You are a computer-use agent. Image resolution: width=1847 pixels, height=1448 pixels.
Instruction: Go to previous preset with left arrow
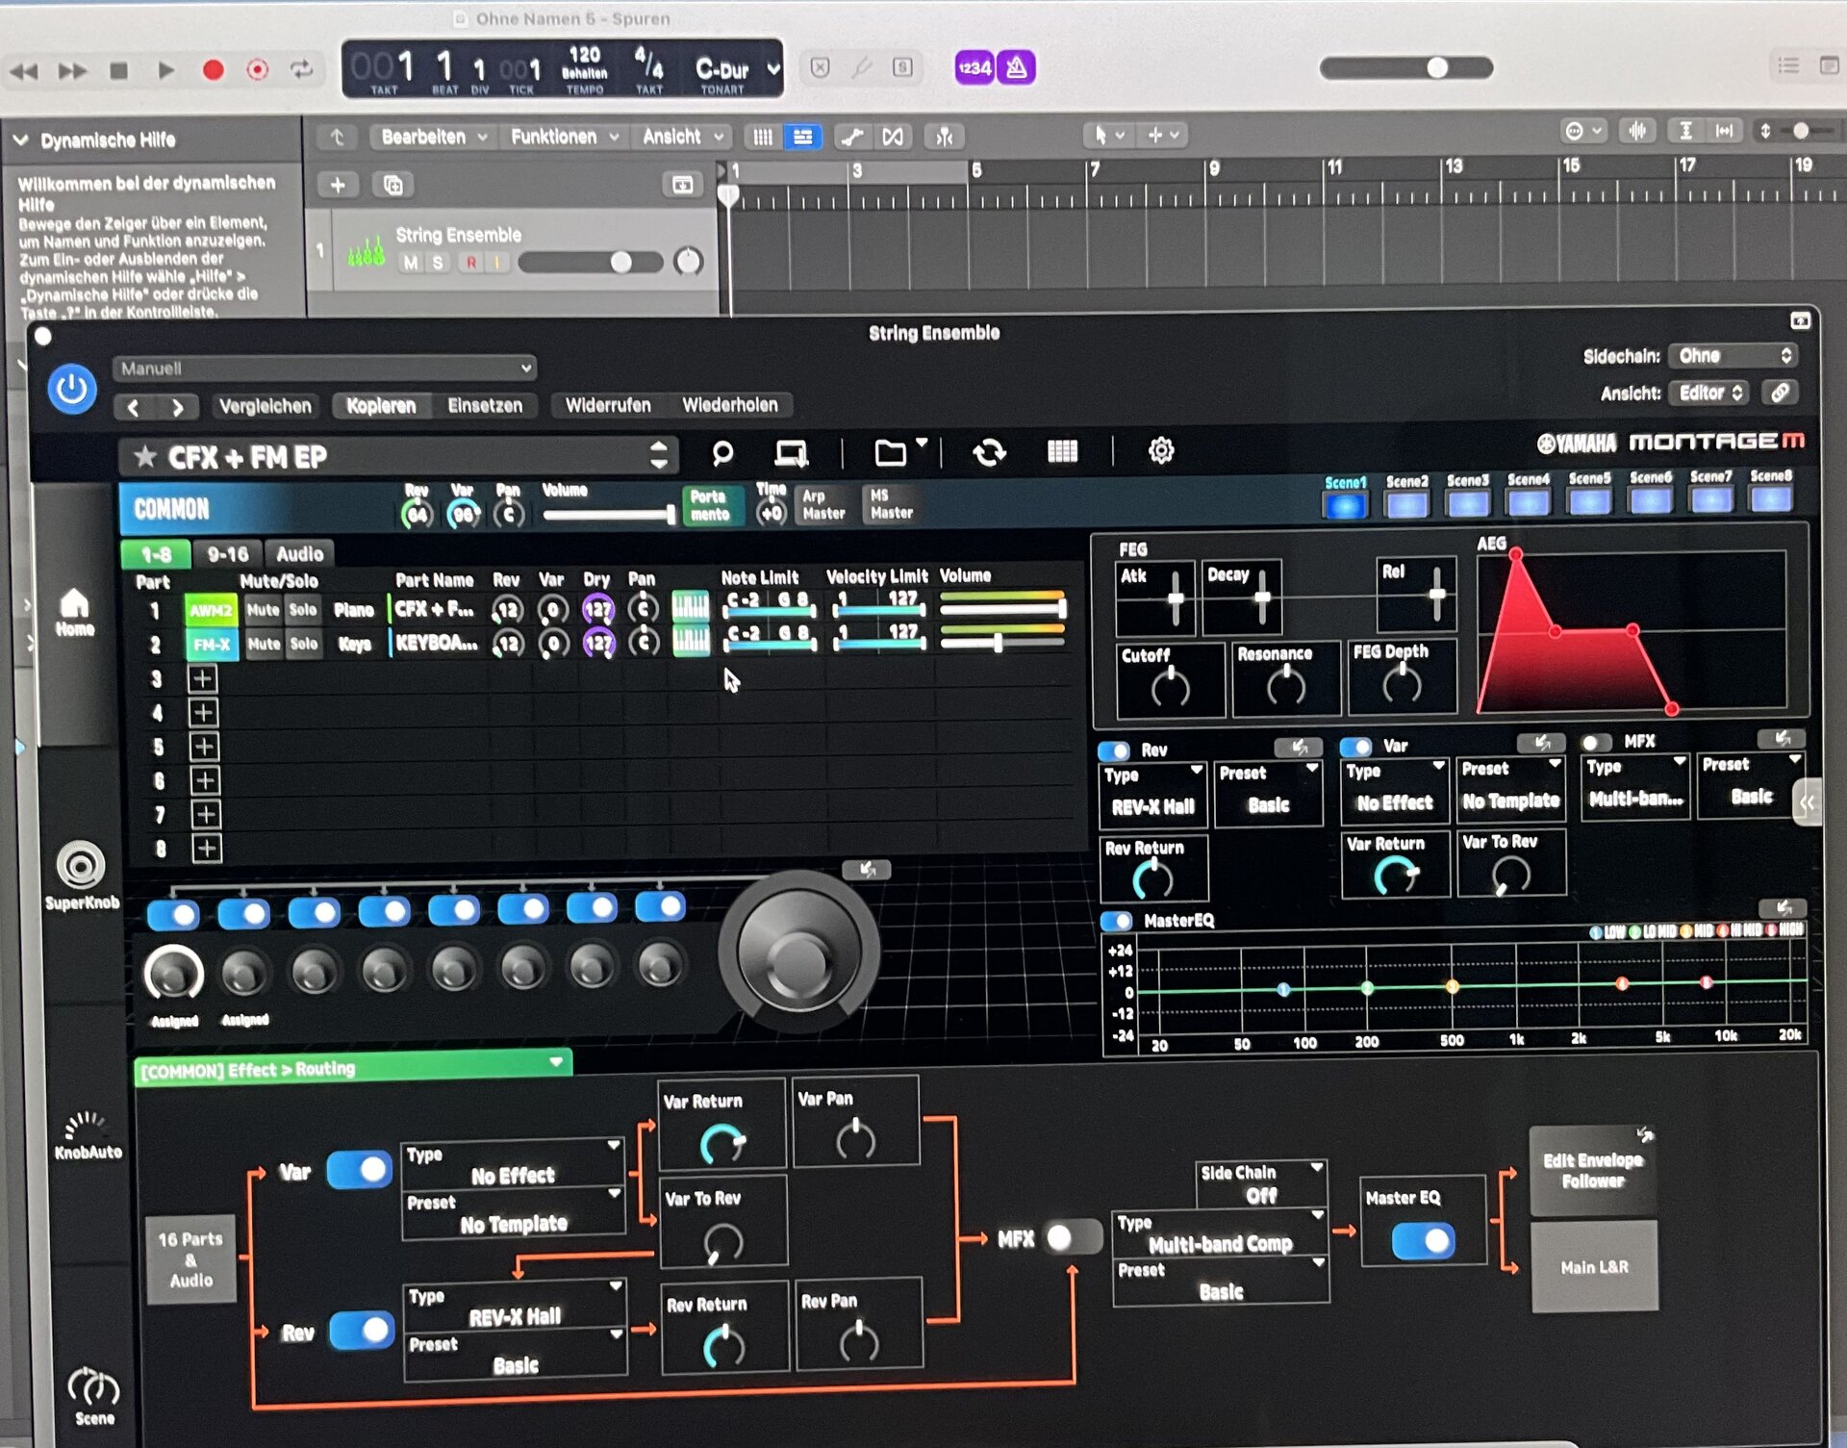134,408
